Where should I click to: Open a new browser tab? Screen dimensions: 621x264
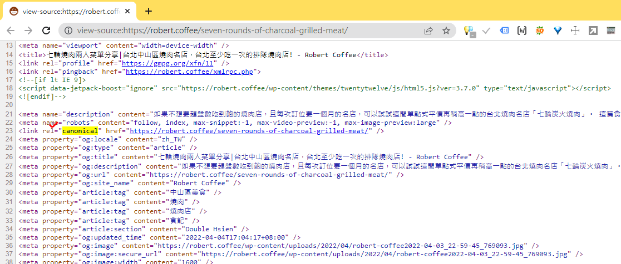pyautogui.click(x=149, y=11)
